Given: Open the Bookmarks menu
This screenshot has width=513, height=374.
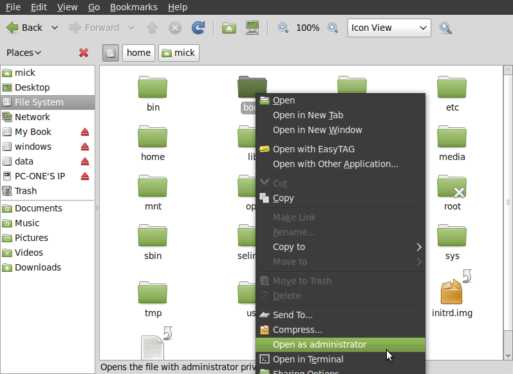Looking at the screenshot, I should tap(133, 7).
